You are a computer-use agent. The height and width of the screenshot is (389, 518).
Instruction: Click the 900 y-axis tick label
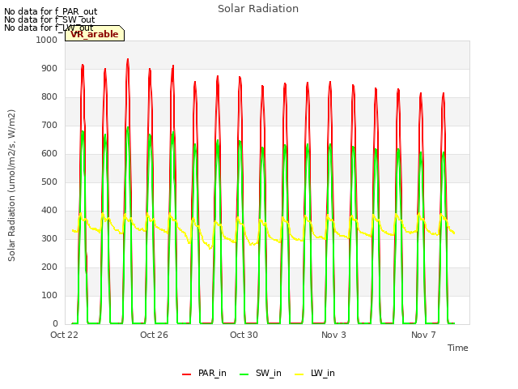pyautogui.click(x=49, y=68)
